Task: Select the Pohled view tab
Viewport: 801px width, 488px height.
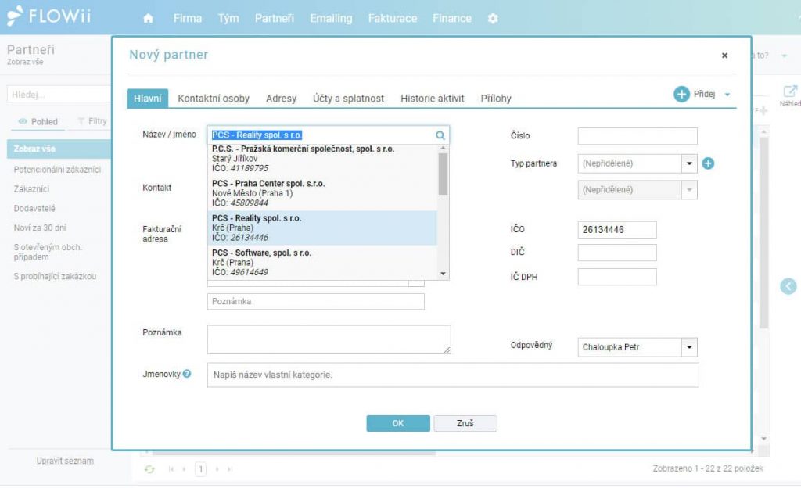Action: point(38,121)
